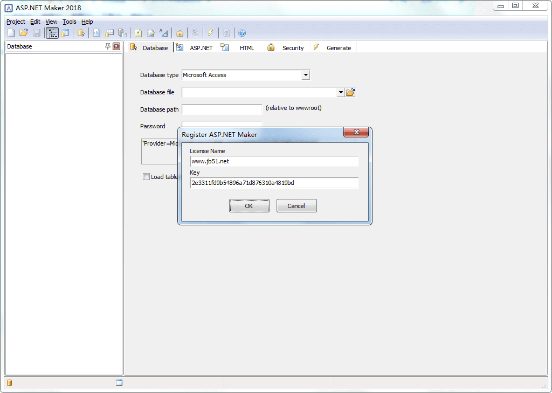This screenshot has height=393, width=552.
Task: Open the Edit menu
Action: coord(35,22)
